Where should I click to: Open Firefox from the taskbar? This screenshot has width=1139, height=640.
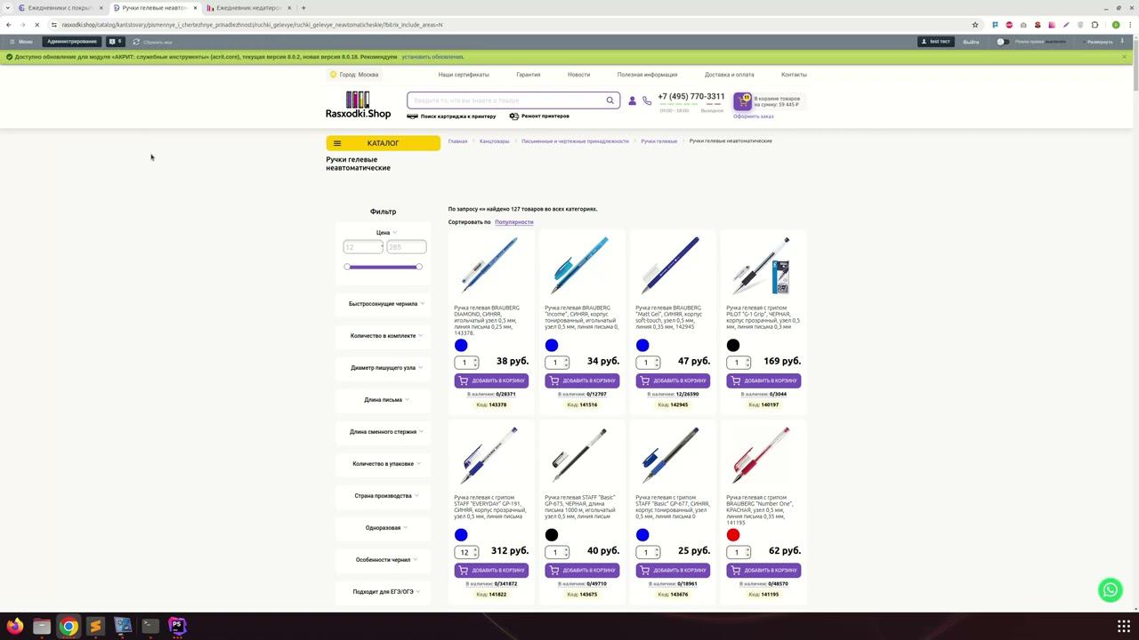point(14,626)
